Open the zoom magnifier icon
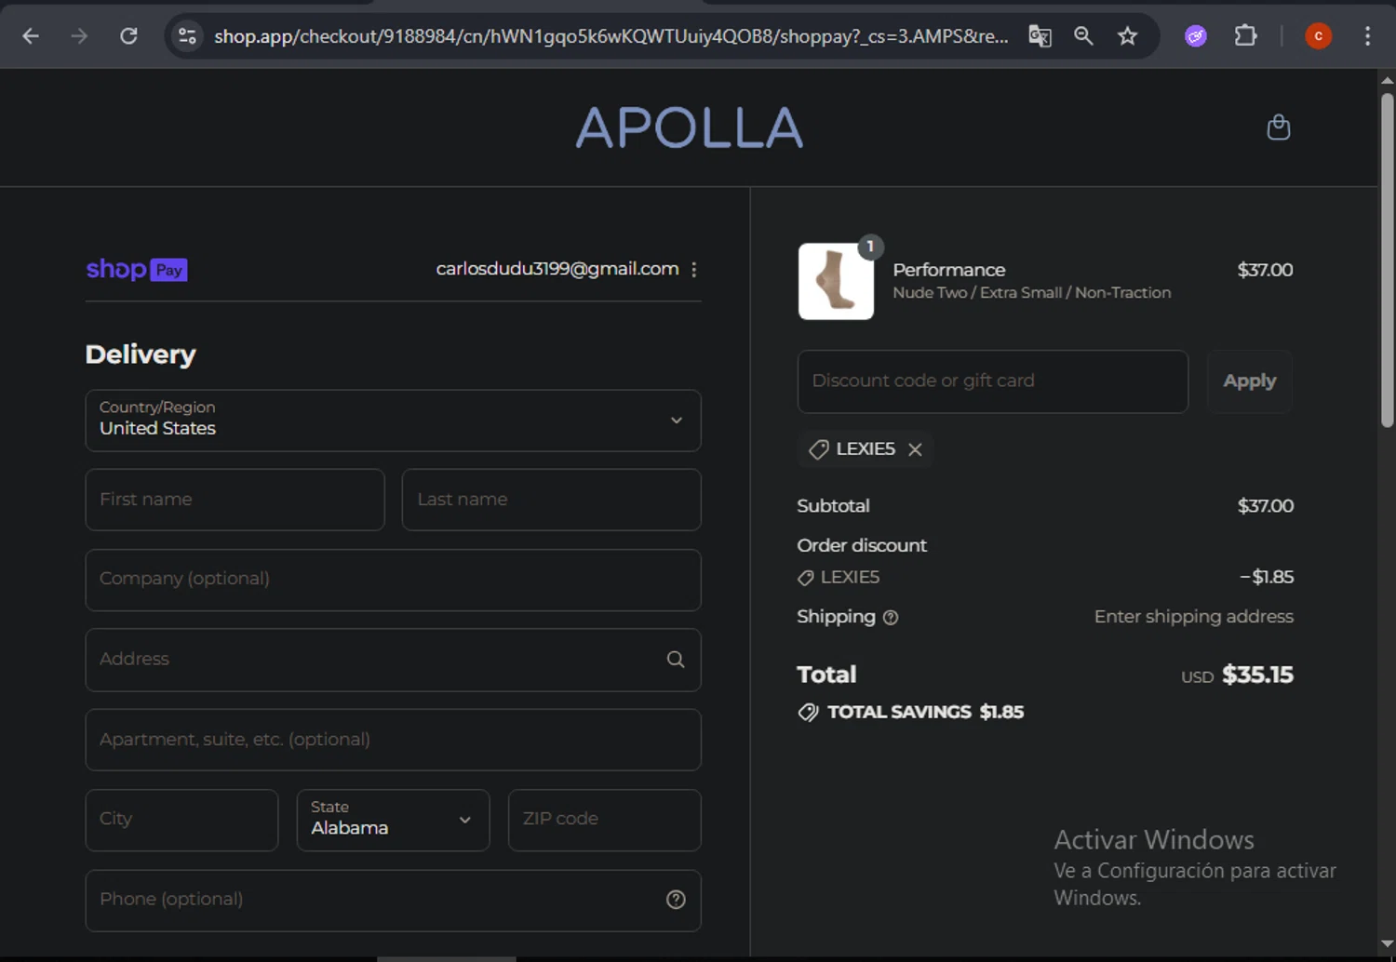The image size is (1396, 962). pyautogui.click(x=1083, y=36)
